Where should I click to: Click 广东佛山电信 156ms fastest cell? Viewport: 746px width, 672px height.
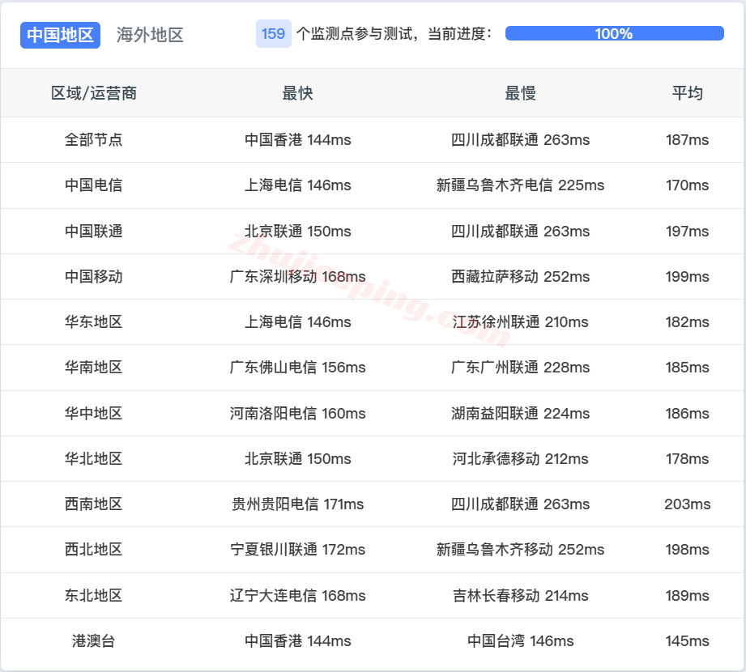pyautogui.click(x=298, y=367)
